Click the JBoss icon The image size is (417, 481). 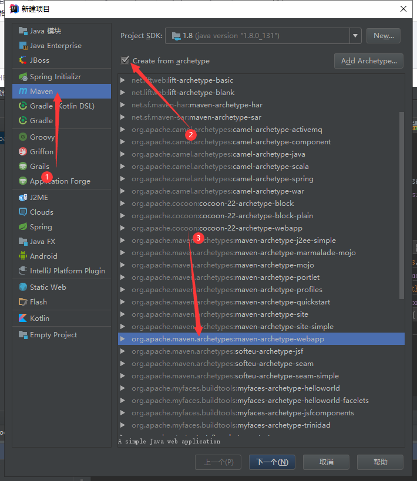pos(23,60)
